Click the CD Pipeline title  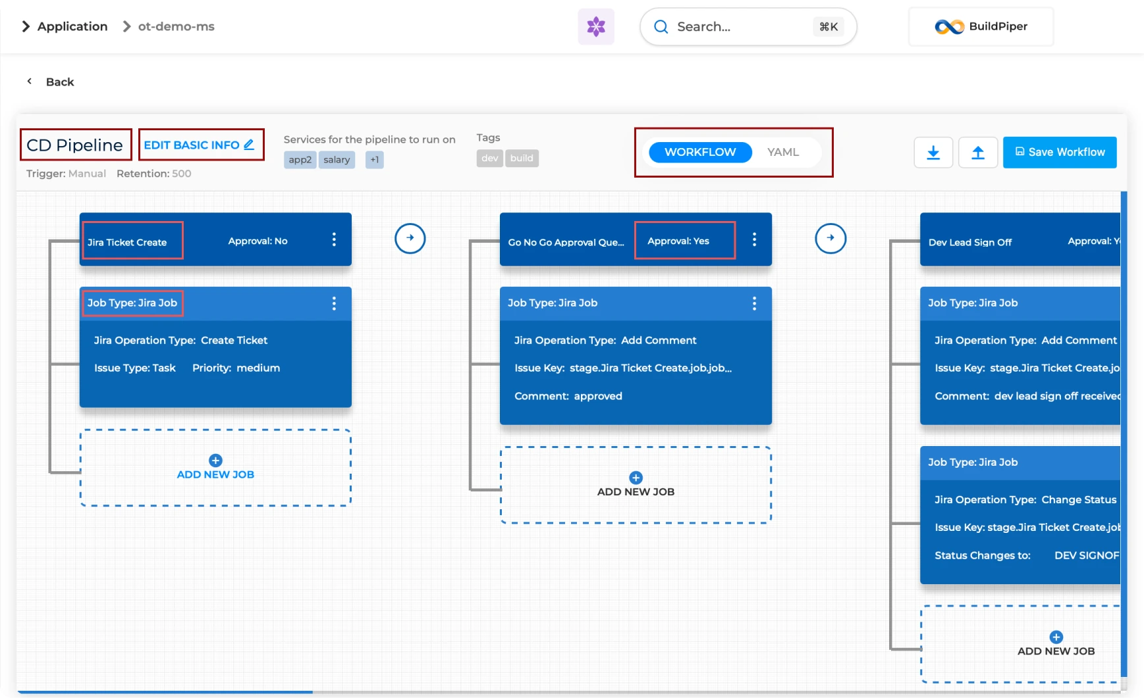click(75, 145)
